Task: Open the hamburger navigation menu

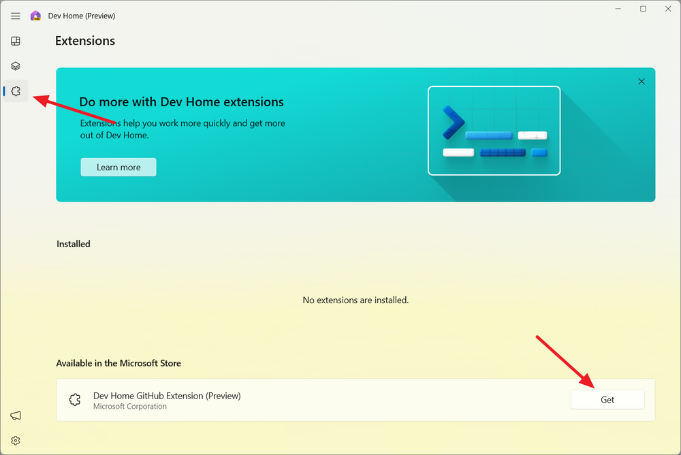Action: point(15,16)
